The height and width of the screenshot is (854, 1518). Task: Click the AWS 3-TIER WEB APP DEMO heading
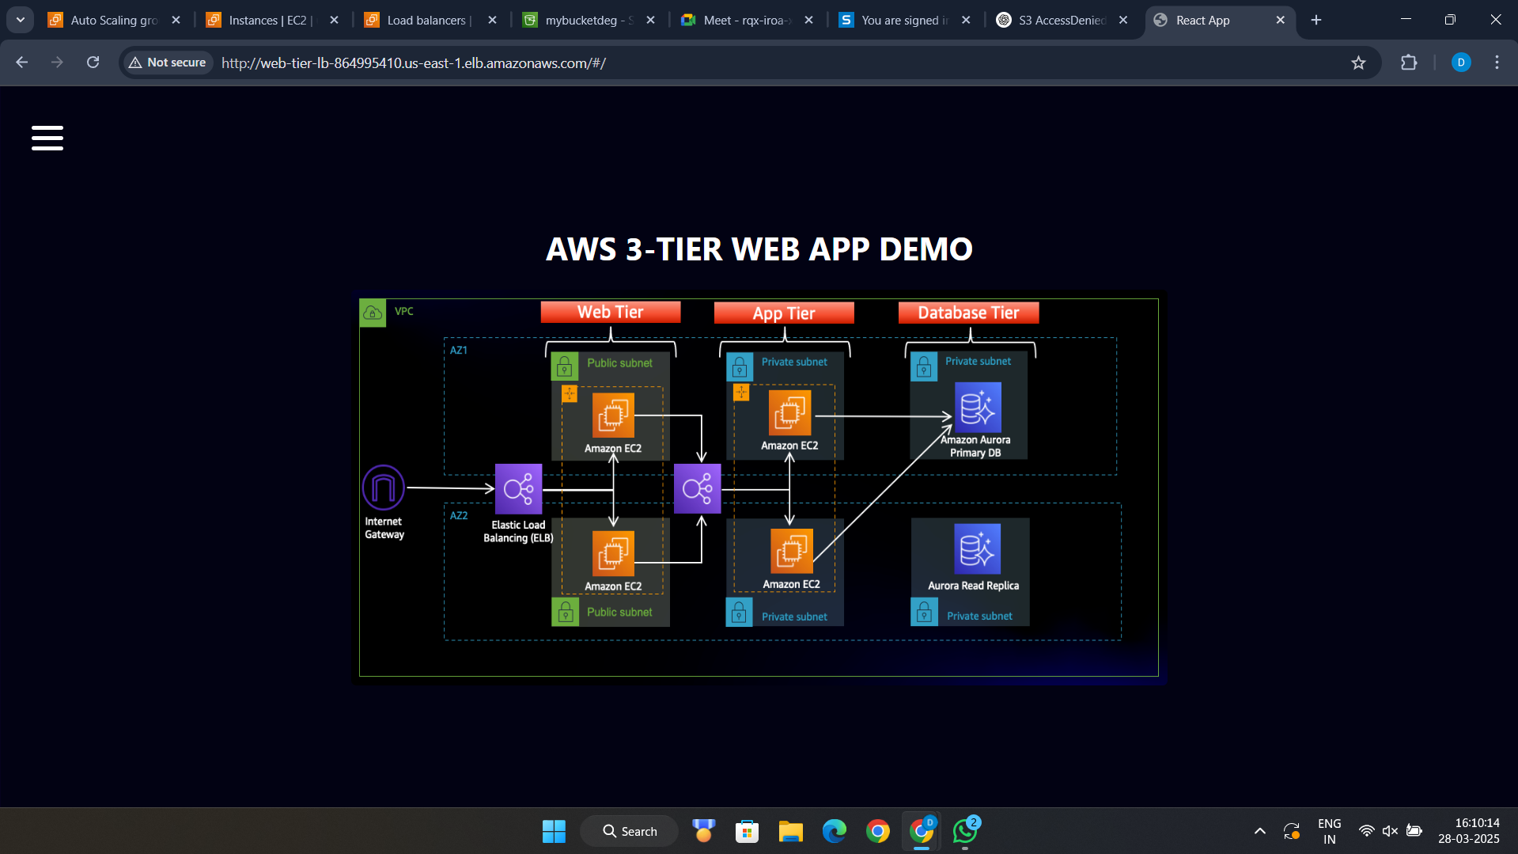tap(759, 249)
